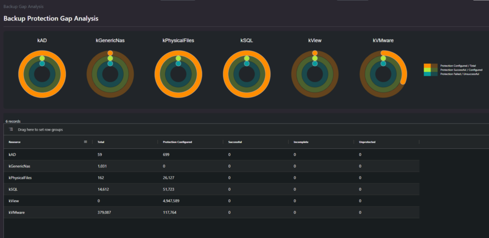Click the kPhysicalFiles donut chart
Screen dimensions: 489x238
179,74
